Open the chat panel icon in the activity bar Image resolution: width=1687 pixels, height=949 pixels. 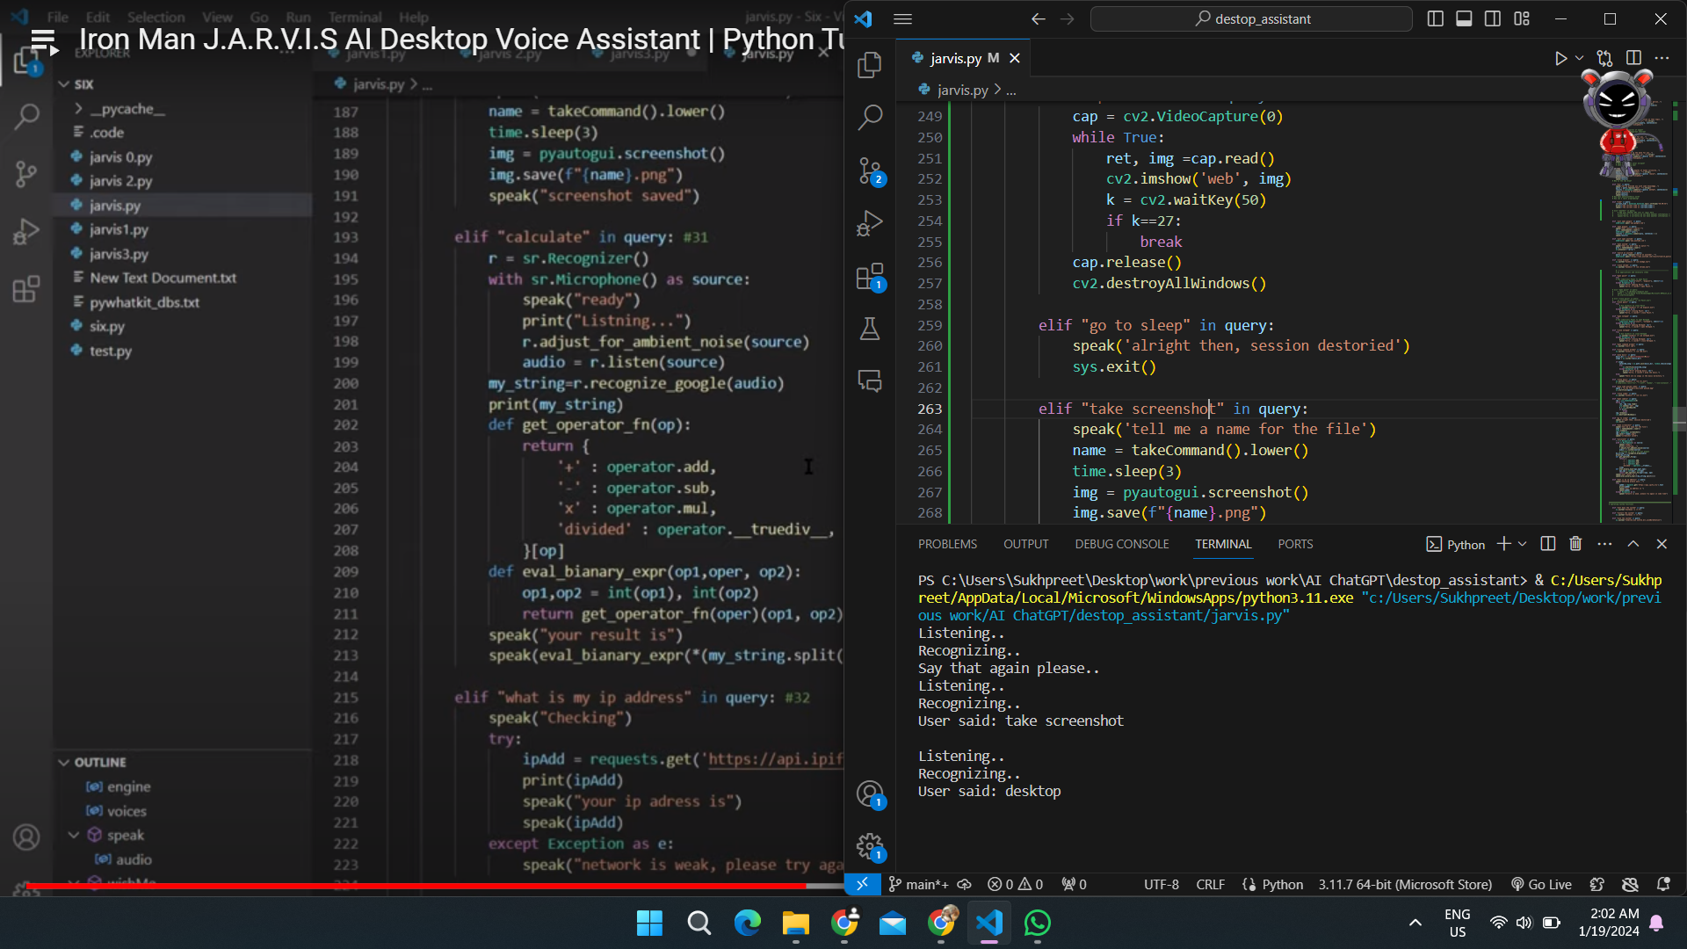(x=870, y=381)
